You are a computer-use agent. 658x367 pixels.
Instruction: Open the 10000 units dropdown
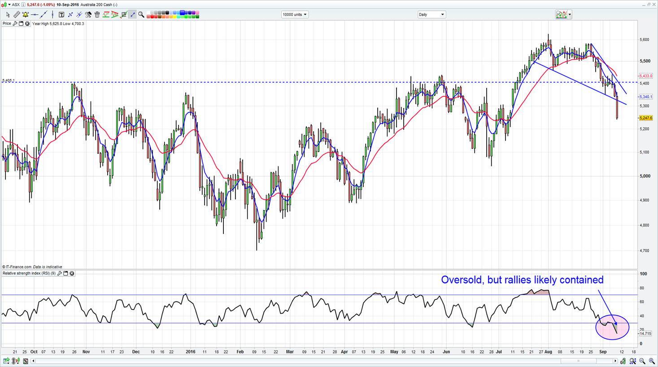[295, 14]
